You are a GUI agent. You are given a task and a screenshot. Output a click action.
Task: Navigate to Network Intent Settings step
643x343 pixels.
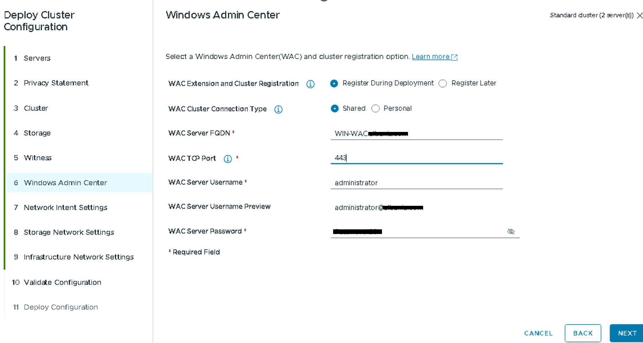coord(65,208)
